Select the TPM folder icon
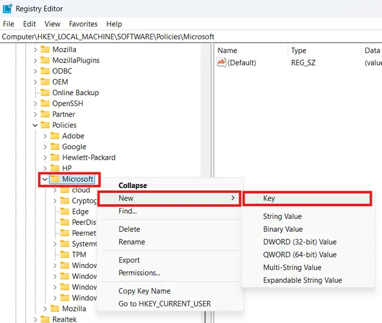 click(x=65, y=254)
